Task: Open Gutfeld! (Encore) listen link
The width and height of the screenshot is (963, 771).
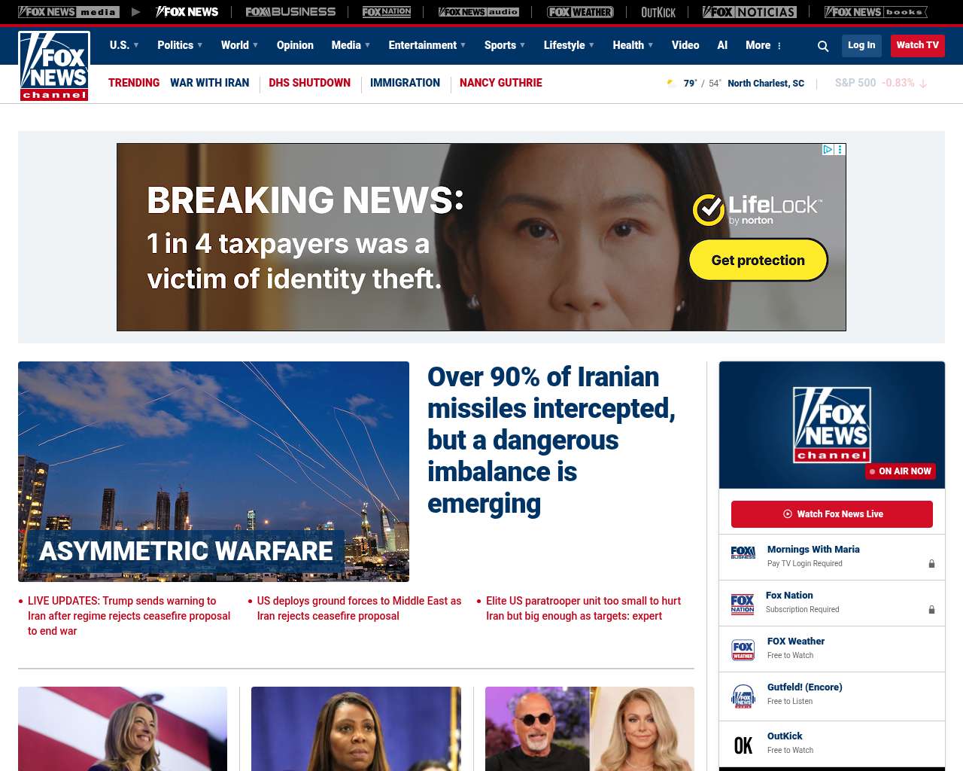Action: click(804, 687)
